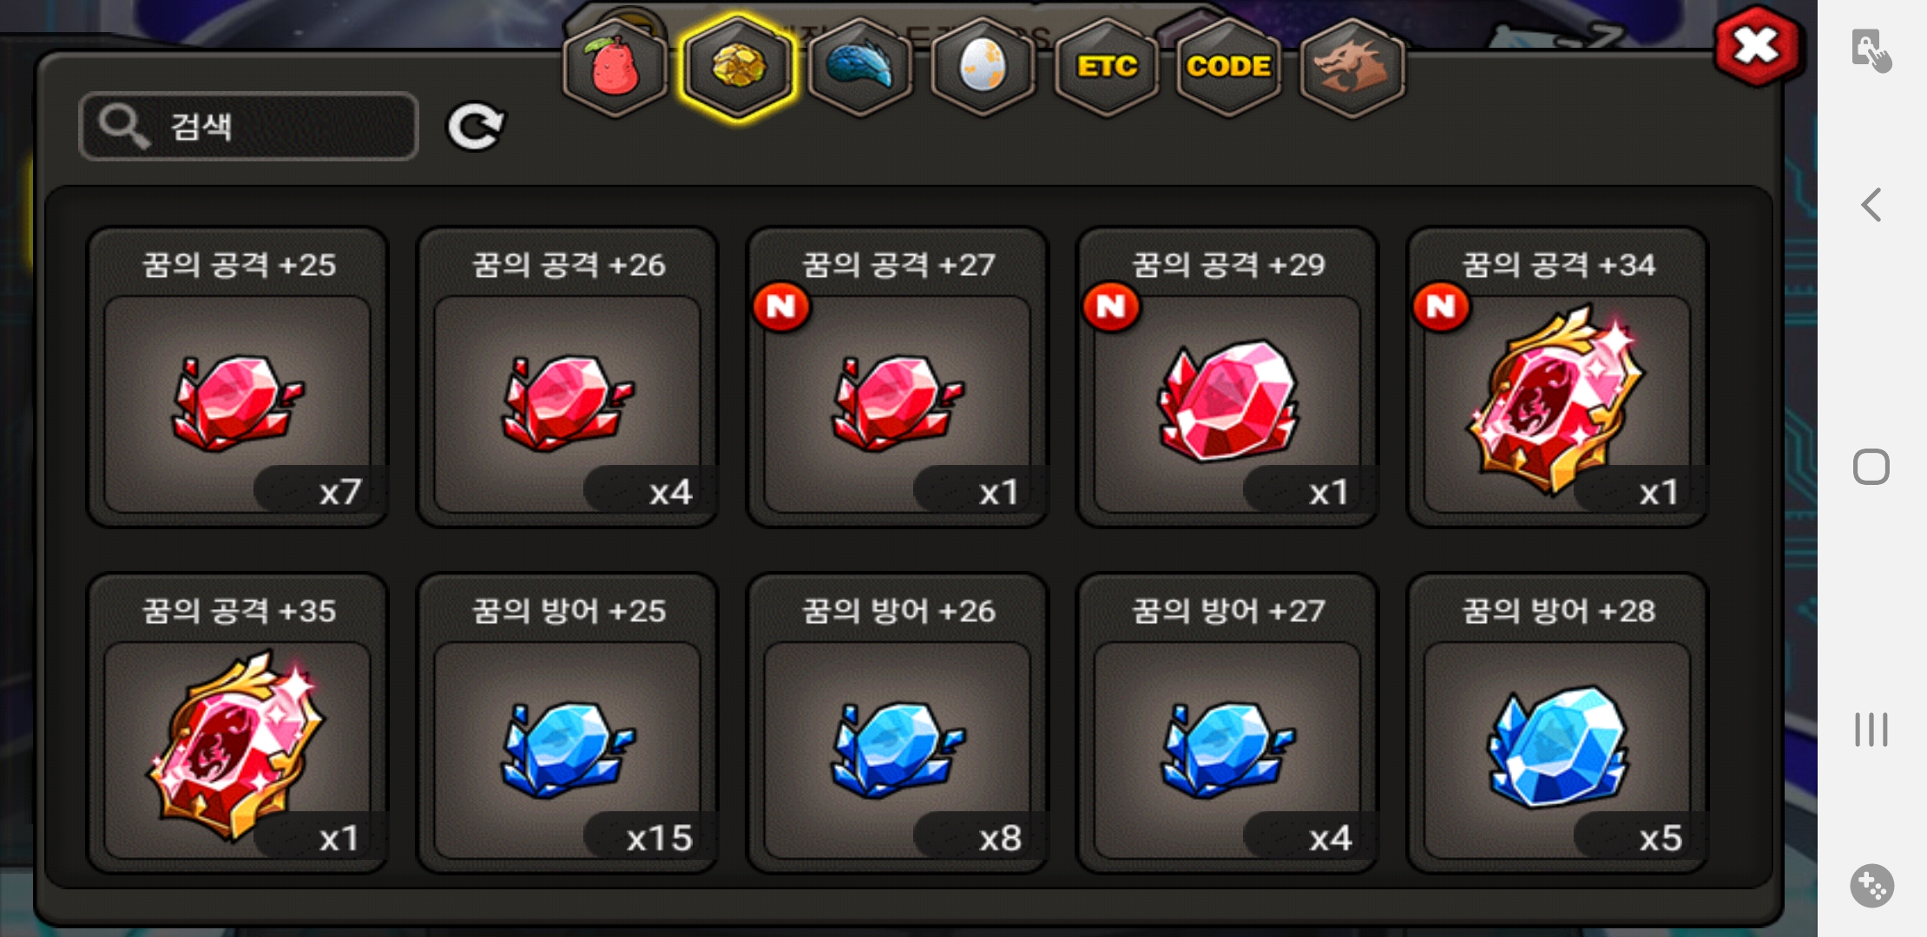
Task: Select the 꿈의 공격 +35 gem
Action: [x=238, y=724]
